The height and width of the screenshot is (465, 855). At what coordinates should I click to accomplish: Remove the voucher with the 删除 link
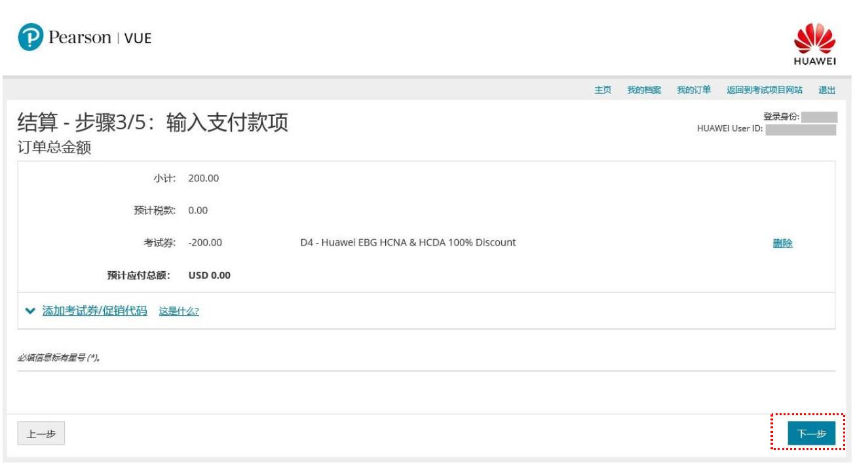[782, 243]
